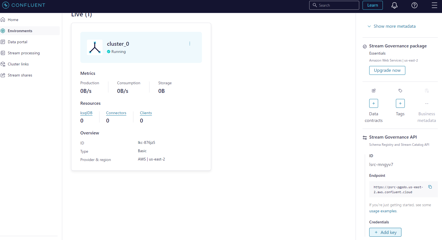Open the ksqlDB link
This screenshot has height=240, width=442.
[x=86, y=113]
